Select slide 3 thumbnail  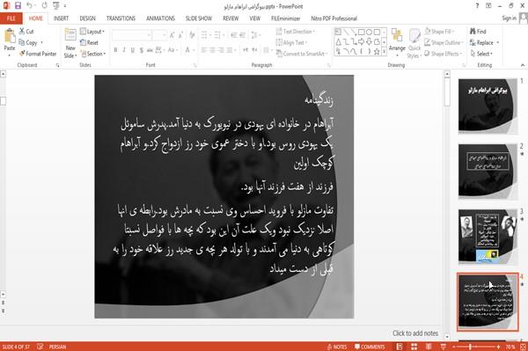pyautogui.click(x=488, y=237)
